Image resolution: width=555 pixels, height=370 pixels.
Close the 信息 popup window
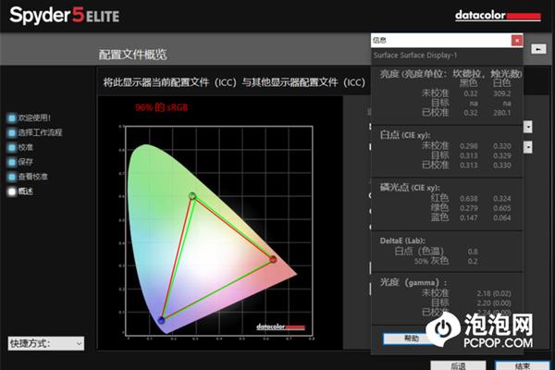tap(517, 41)
